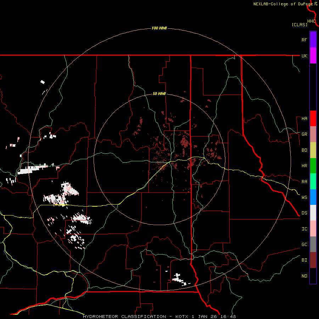Click the 'RA' legend label
This screenshot has height=319, width=319.
(304, 182)
